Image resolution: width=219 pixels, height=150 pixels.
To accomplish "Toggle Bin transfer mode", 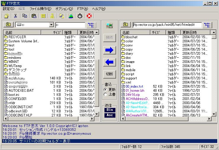I will 110,110.
